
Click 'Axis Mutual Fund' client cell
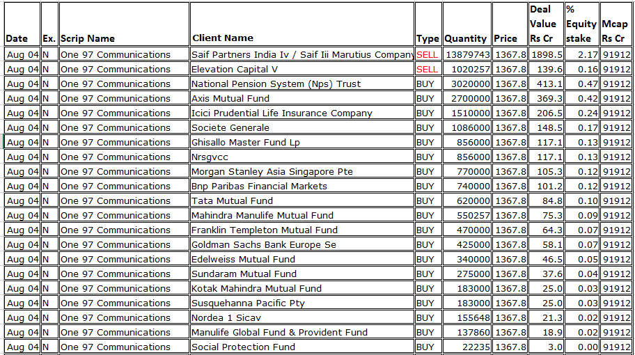tap(302, 98)
